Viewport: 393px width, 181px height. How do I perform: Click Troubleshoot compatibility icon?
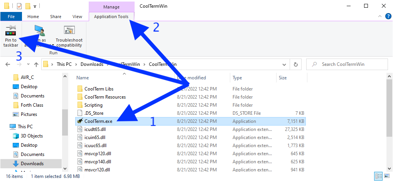pos(69,30)
